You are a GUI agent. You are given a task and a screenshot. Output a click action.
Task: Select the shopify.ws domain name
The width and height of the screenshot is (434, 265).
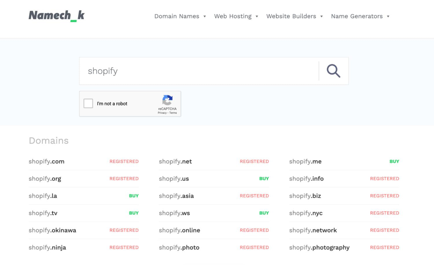click(174, 213)
